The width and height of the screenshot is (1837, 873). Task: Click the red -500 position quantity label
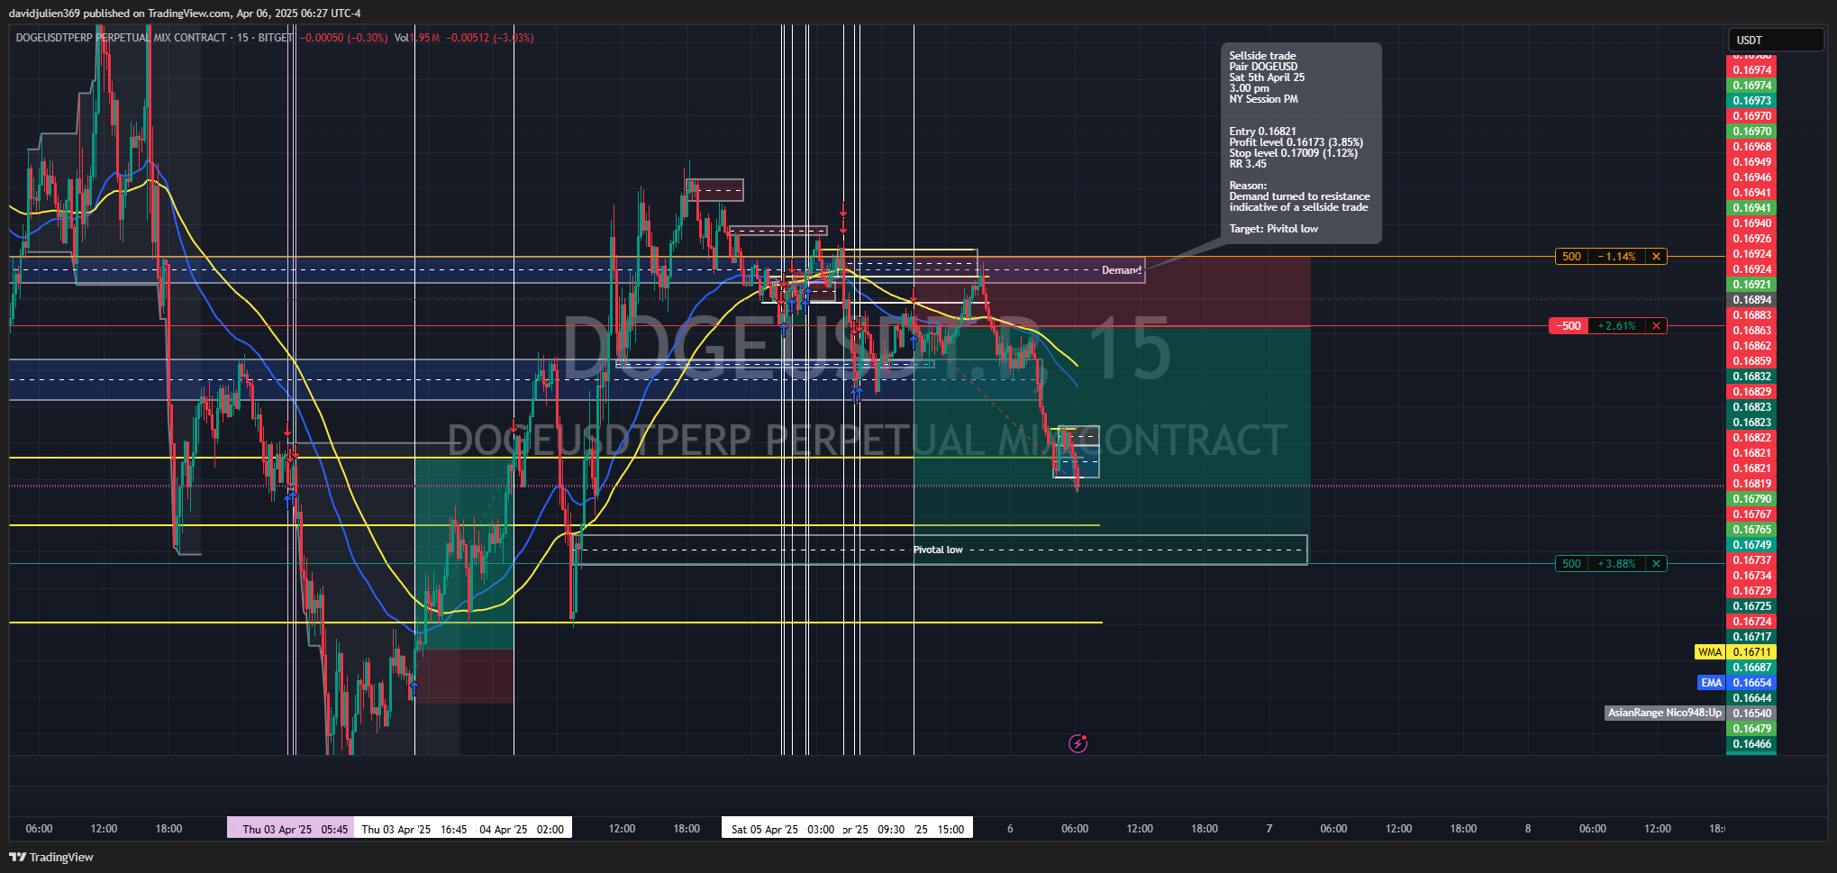coord(1569,326)
